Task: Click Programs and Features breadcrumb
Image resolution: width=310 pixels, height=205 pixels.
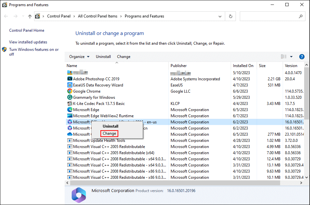Action: (144, 16)
